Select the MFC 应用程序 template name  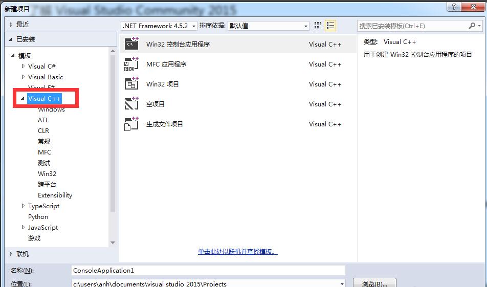(166, 64)
